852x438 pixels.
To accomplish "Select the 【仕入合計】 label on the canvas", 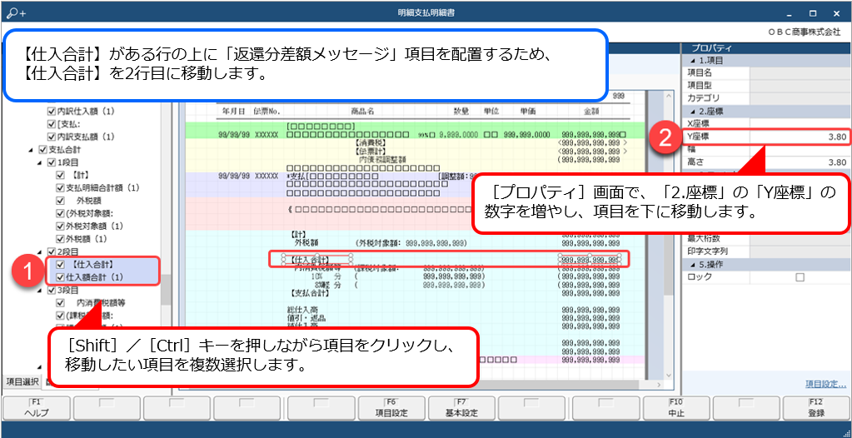I will (311, 260).
